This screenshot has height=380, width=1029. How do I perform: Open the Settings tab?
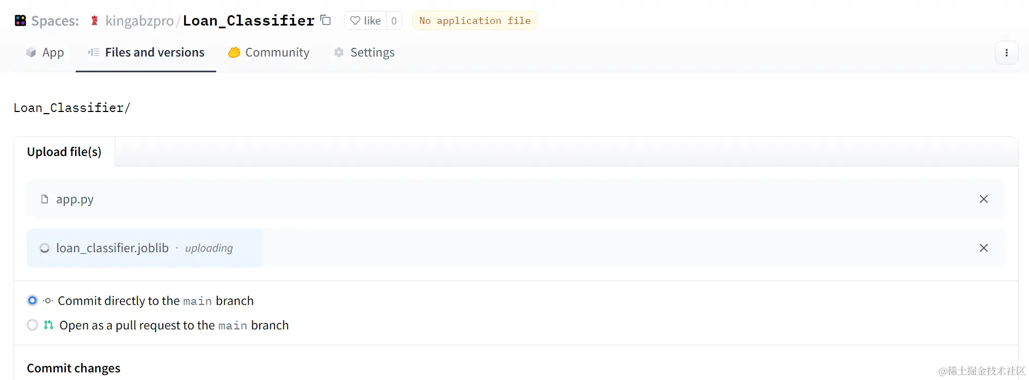364,53
